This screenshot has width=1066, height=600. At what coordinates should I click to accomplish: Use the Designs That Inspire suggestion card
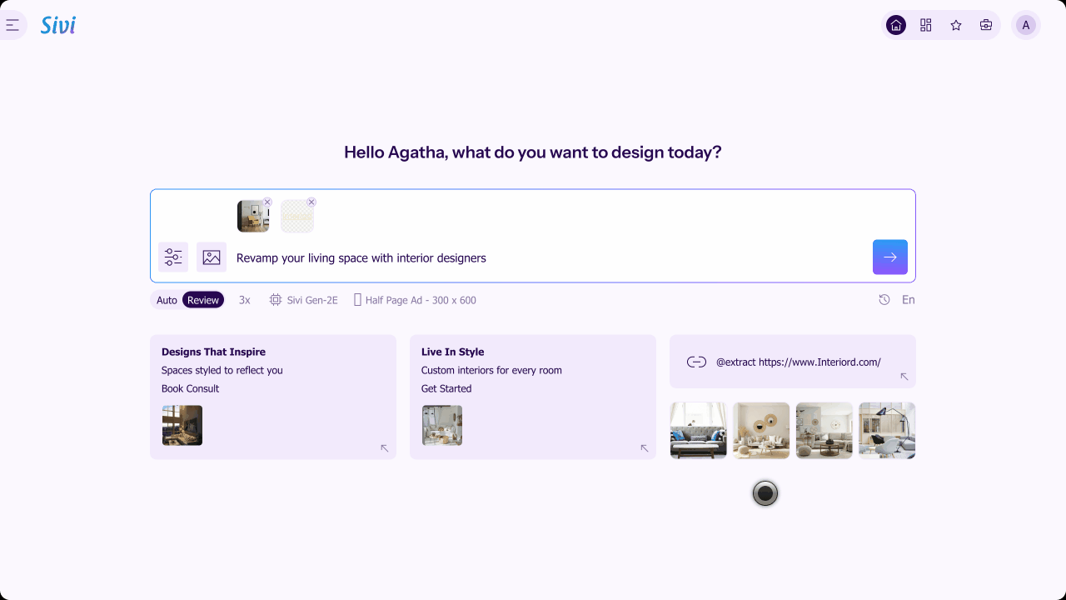pyautogui.click(x=273, y=397)
